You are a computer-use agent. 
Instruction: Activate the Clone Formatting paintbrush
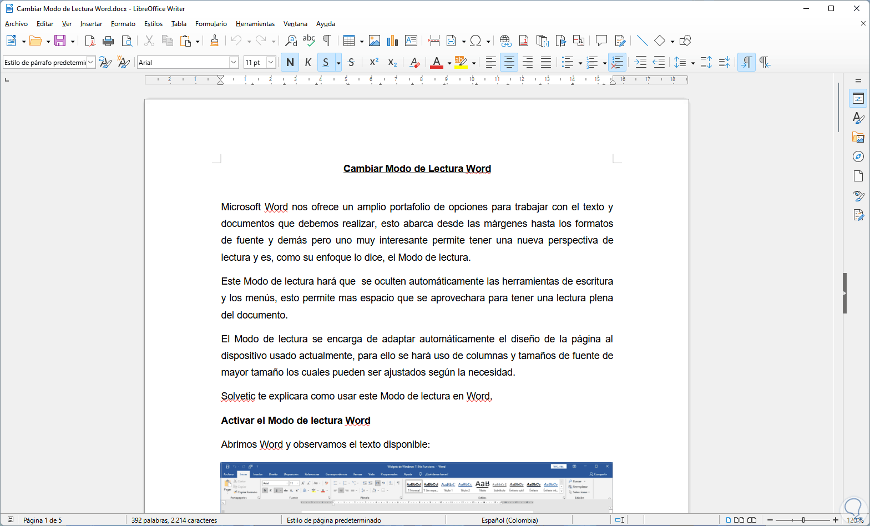pos(215,41)
